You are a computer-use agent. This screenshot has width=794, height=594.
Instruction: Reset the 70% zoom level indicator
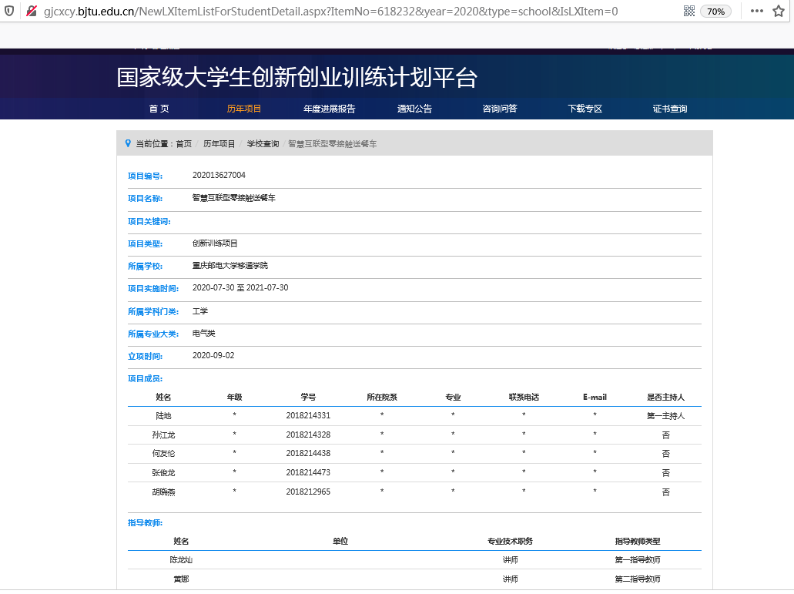(715, 12)
